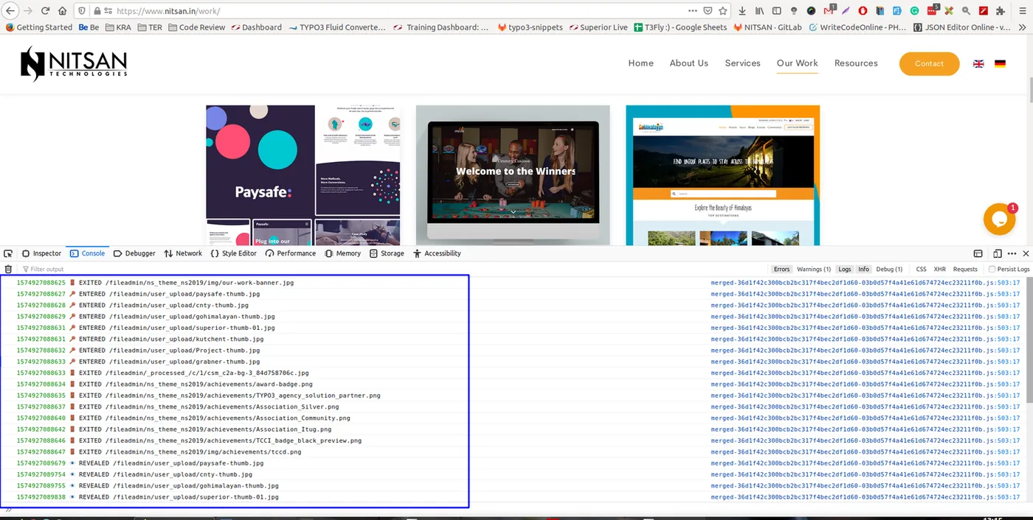Switch to the Memory tab
Viewport: 1033px width, 520px height.
point(343,253)
